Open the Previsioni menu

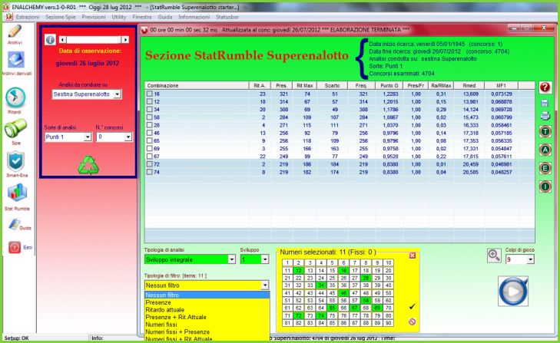[x=94, y=17]
